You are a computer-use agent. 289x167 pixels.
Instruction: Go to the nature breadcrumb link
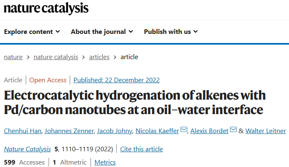pyautogui.click(x=13, y=57)
